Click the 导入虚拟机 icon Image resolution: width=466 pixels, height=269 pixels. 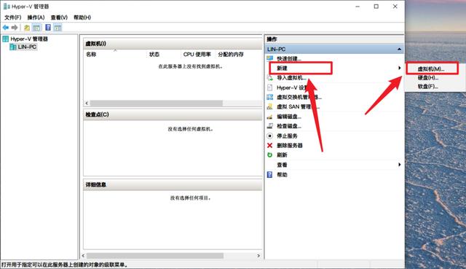point(270,78)
